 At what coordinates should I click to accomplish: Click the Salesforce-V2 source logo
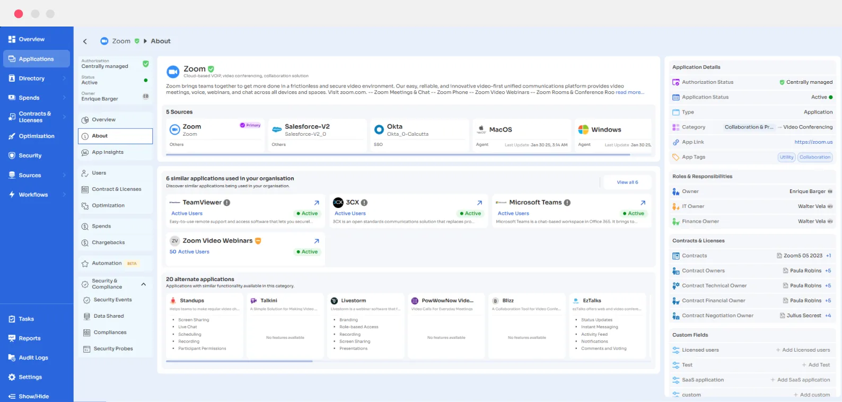(x=277, y=129)
